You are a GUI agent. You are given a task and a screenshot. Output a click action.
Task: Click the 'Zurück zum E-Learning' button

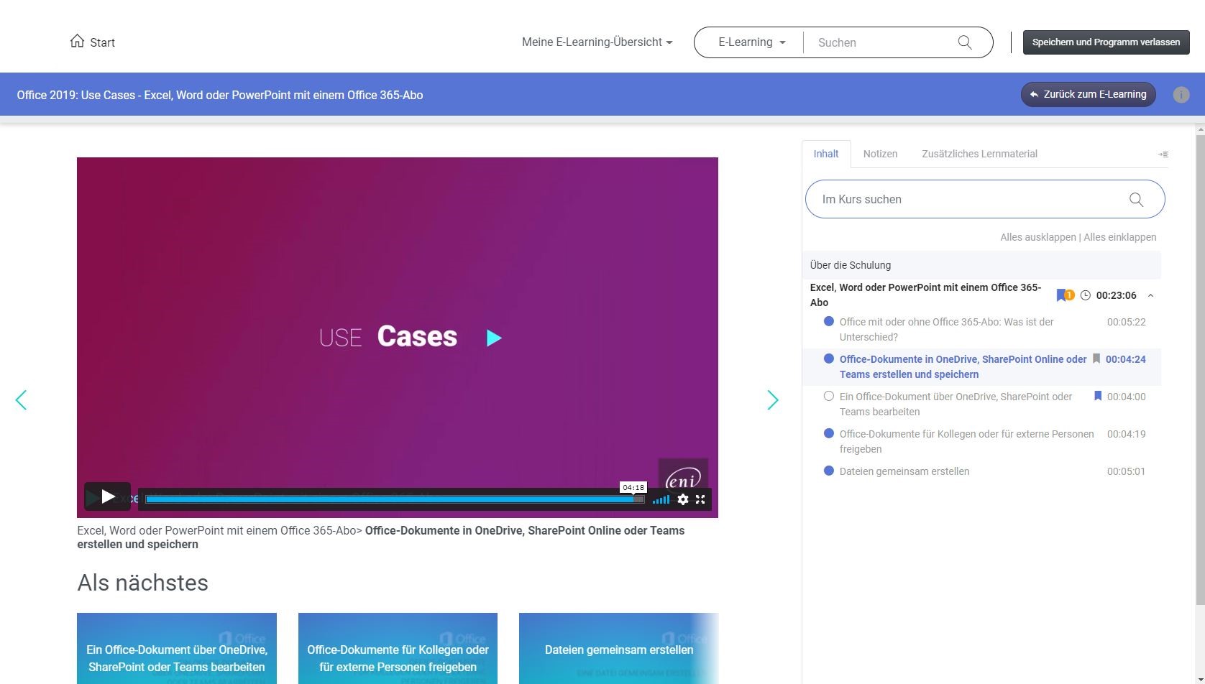coord(1088,94)
